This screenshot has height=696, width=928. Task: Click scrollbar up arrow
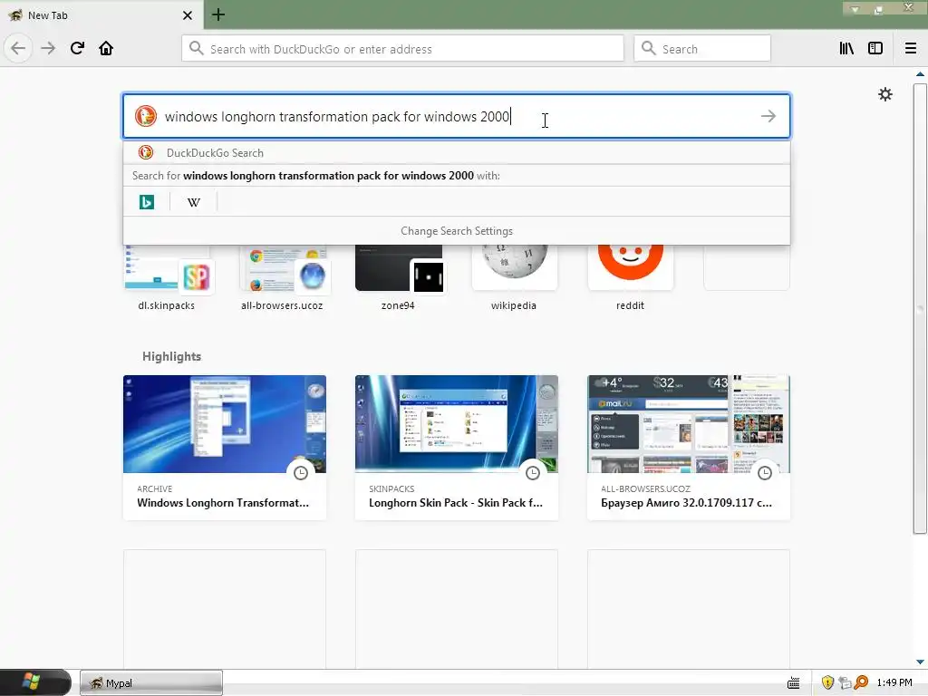pyautogui.click(x=920, y=74)
